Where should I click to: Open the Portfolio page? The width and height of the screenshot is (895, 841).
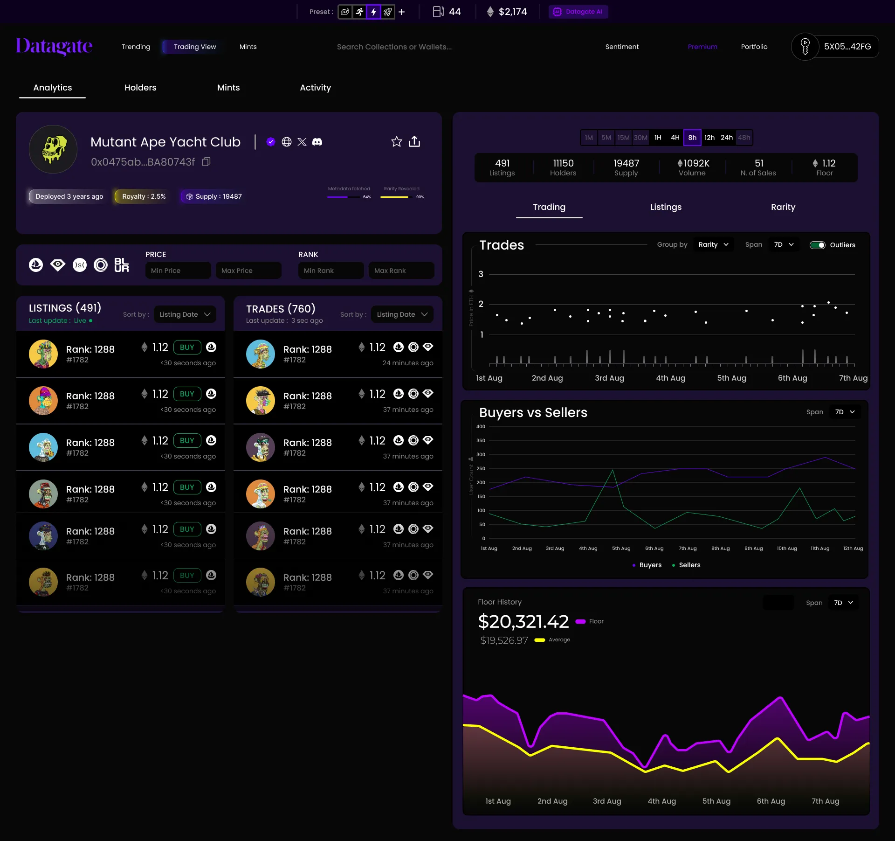[754, 47]
